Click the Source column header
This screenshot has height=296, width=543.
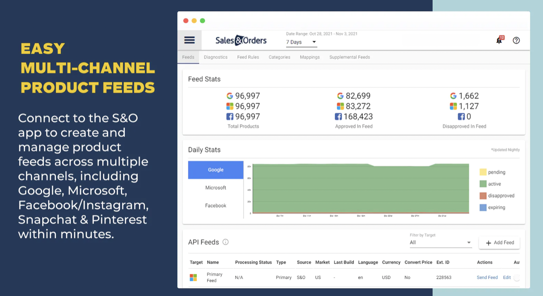(x=304, y=262)
